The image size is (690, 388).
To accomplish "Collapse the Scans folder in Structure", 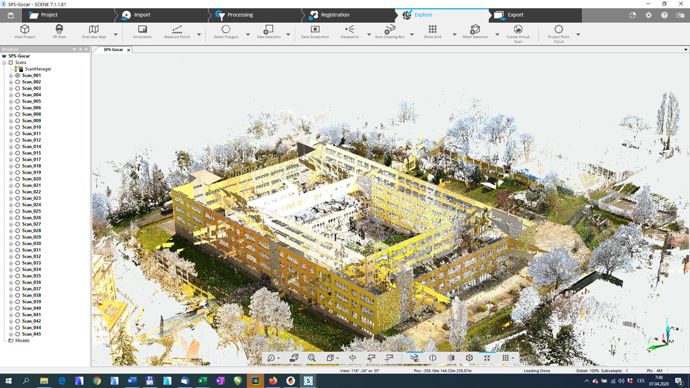I will coord(4,63).
